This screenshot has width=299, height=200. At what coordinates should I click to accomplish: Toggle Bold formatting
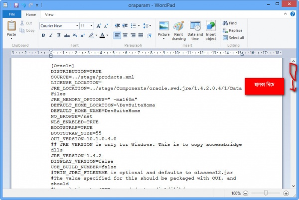[x=43, y=35]
